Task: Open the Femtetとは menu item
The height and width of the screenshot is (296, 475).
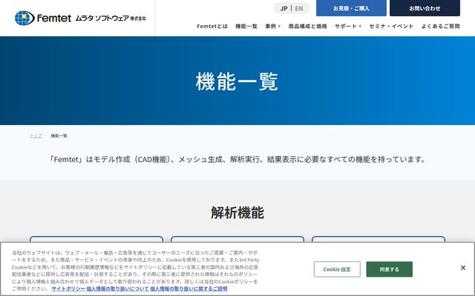Action: (212, 27)
